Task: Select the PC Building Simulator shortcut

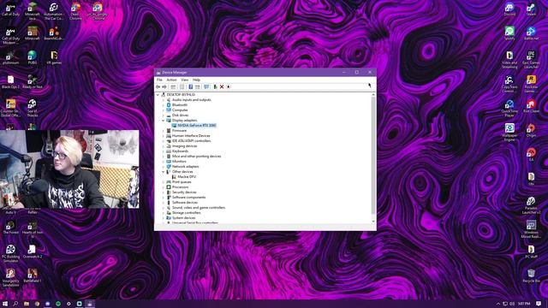Action: coord(10,253)
